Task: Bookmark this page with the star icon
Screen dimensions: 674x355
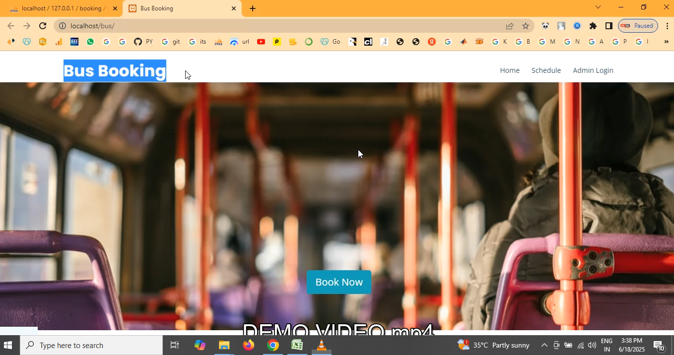Action: (526, 26)
